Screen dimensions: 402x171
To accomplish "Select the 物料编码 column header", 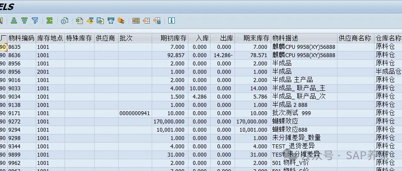I will click(21, 38).
